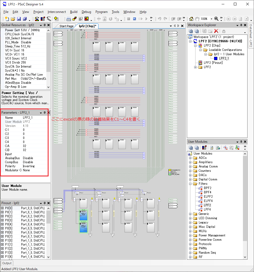This screenshot has height=272, width=254.
Task: Expand the ADCs folder in User Modules
Action: (190, 158)
